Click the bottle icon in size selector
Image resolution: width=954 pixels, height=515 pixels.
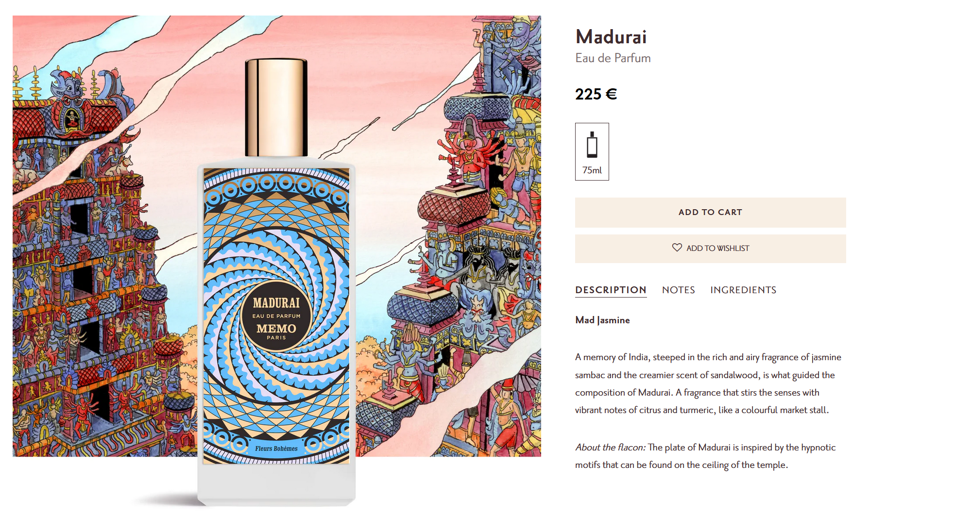tap(592, 145)
